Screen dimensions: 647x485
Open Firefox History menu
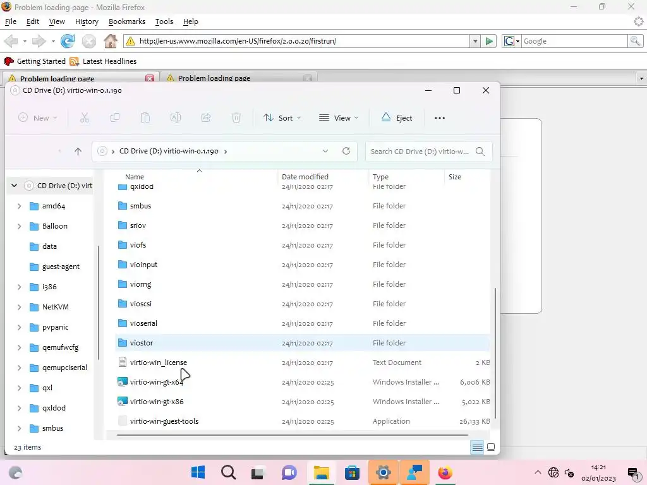(x=87, y=21)
